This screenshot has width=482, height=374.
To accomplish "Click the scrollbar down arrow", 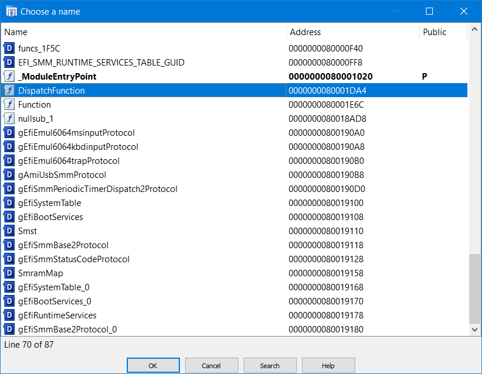I will [x=474, y=330].
